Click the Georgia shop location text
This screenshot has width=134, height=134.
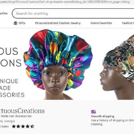[7, 121]
